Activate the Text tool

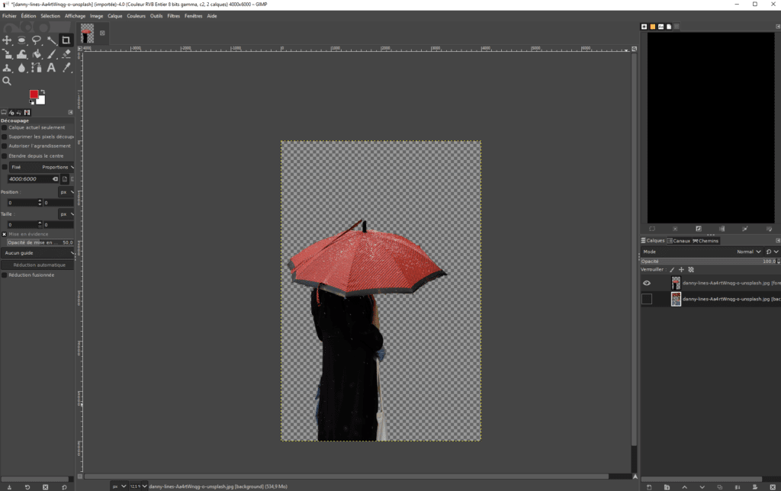51,68
